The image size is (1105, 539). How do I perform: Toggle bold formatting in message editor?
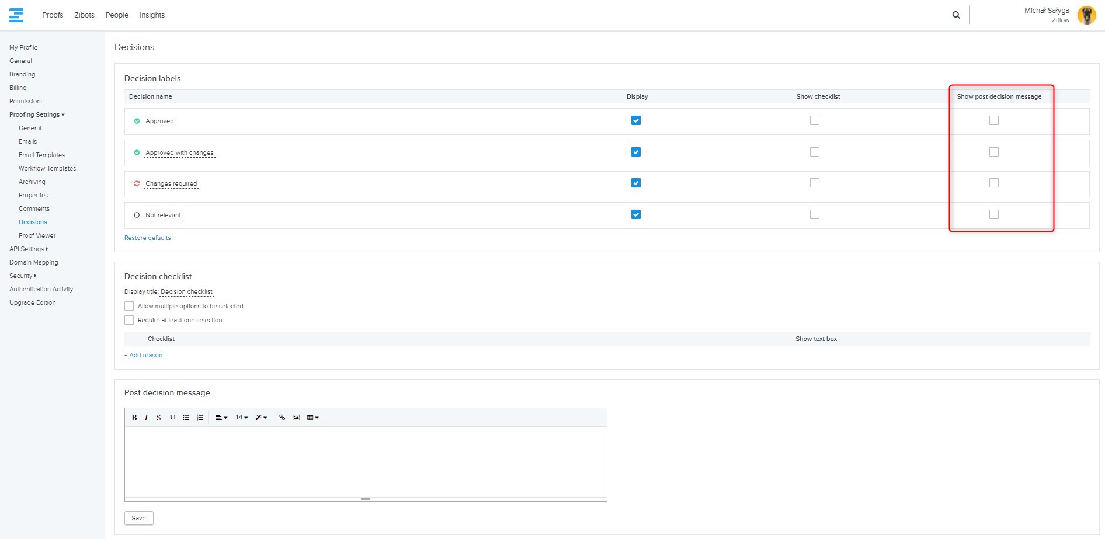pos(134,418)
